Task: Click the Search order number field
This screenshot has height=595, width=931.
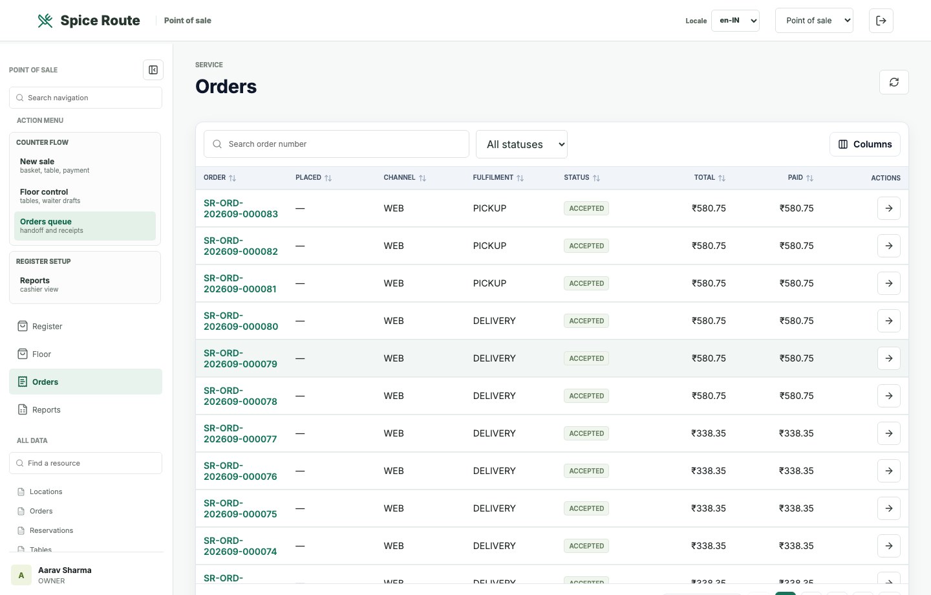Action: 336,144
